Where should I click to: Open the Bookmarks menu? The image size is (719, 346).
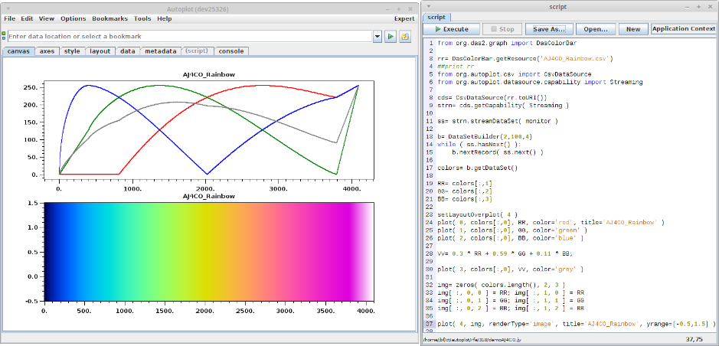coord(110,18)
